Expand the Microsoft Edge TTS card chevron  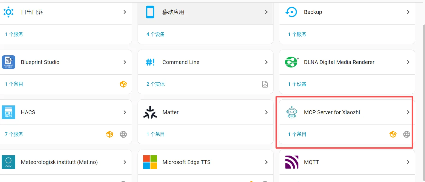266,162
